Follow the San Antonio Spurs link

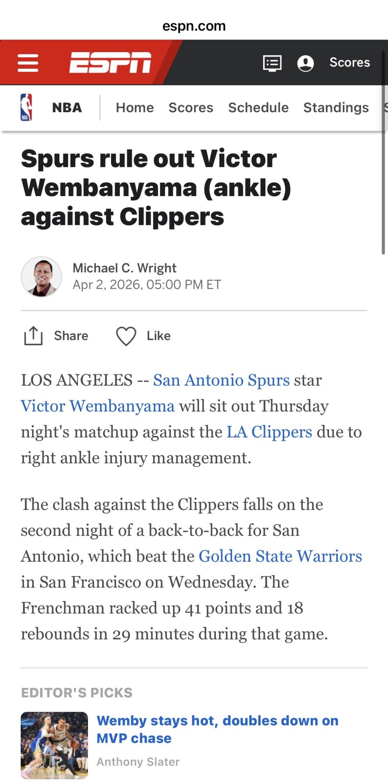tap(221, 380)
